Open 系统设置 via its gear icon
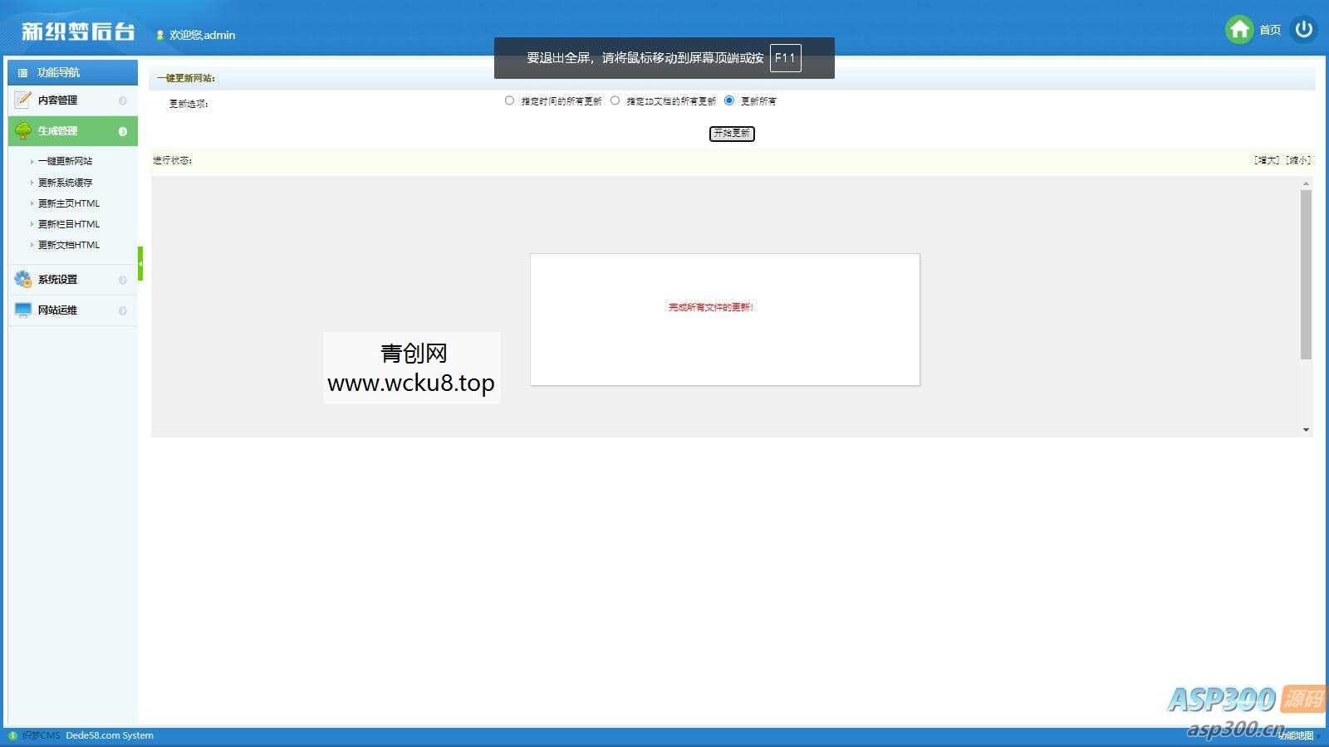1329x747 pixels. [22, 280]
